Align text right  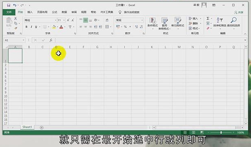pyautogui.click(x=90, y=27)
